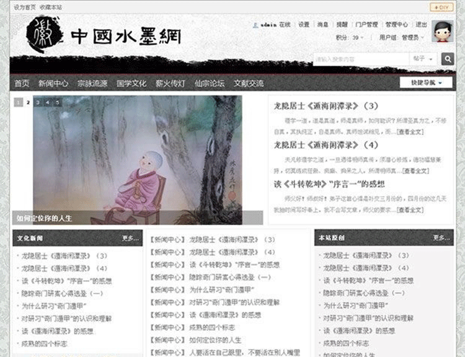Select slideshow page 2
Viewport: 465px width, 357px height.
[x=28, y=102]
